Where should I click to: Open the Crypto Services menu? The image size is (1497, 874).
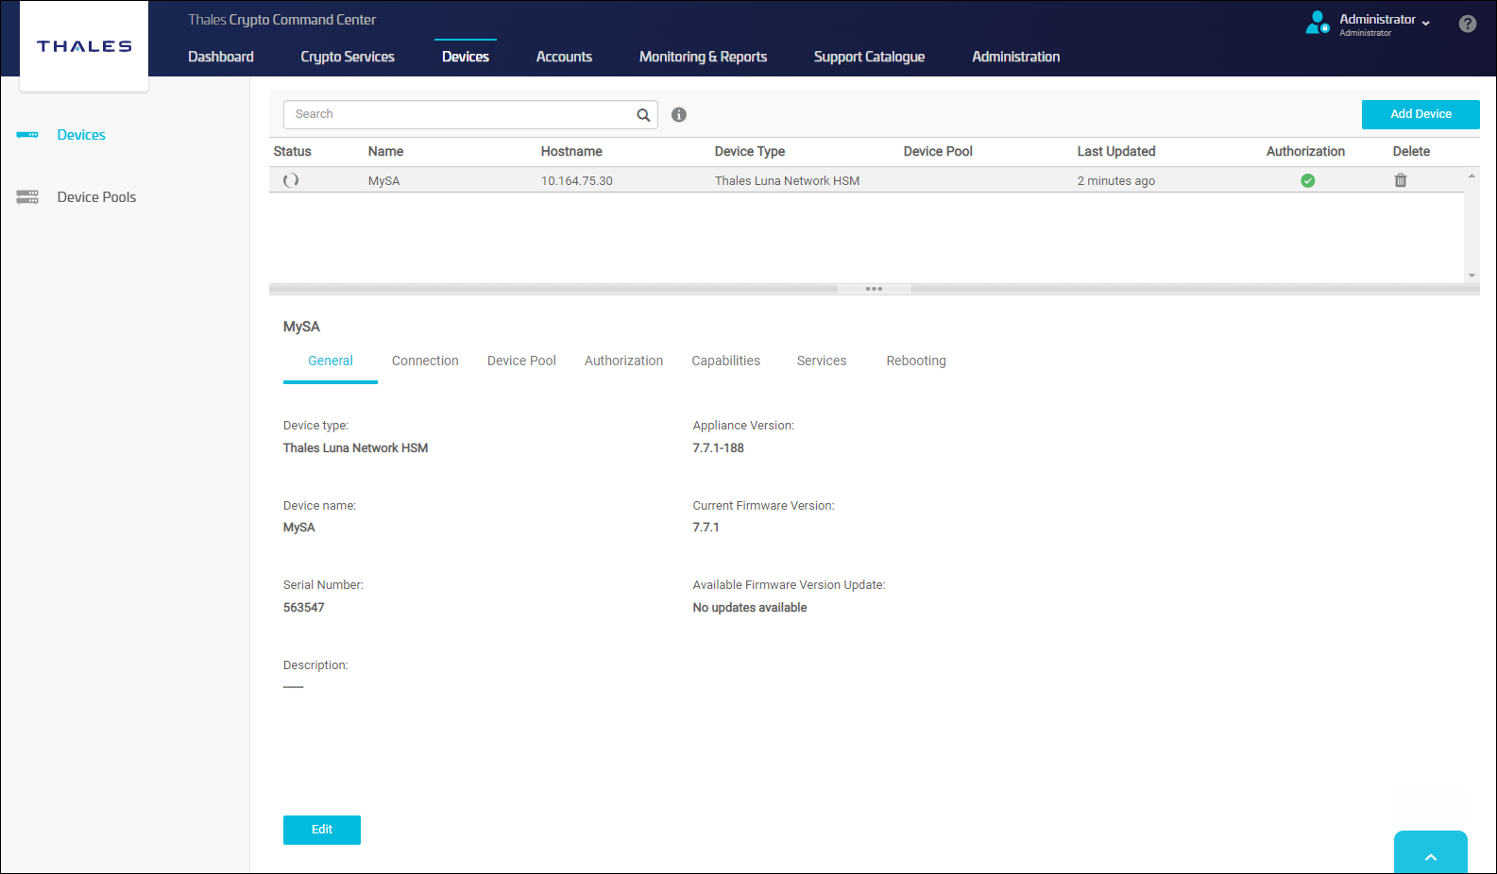348,57
